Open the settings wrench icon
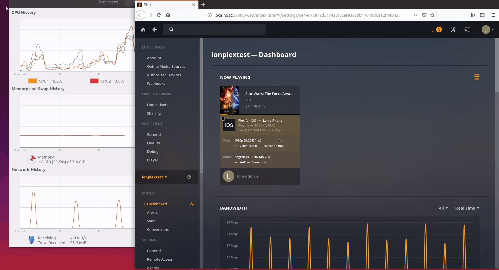The width and height of the screenshot is (499, 270). (x=453, y=29)
